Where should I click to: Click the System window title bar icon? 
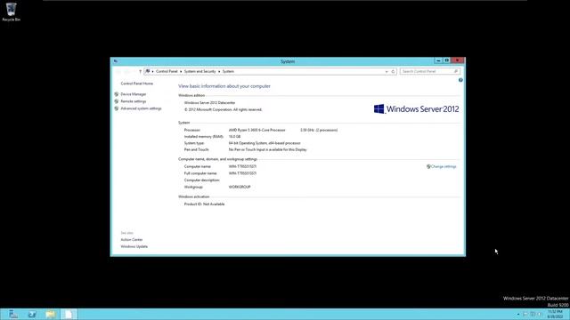click(x=116, y=61)
